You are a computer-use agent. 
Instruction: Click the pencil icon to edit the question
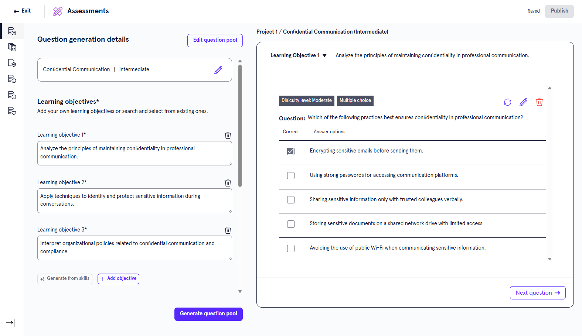(523, 102)
